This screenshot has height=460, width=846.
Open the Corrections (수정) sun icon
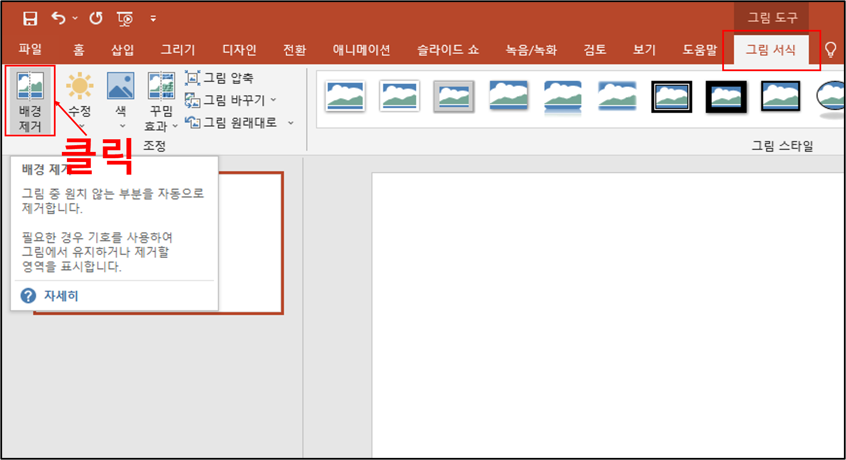tap(80, 86)
